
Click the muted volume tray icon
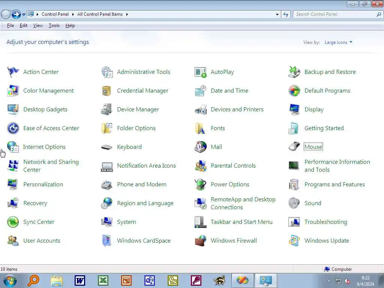[347, 281]
